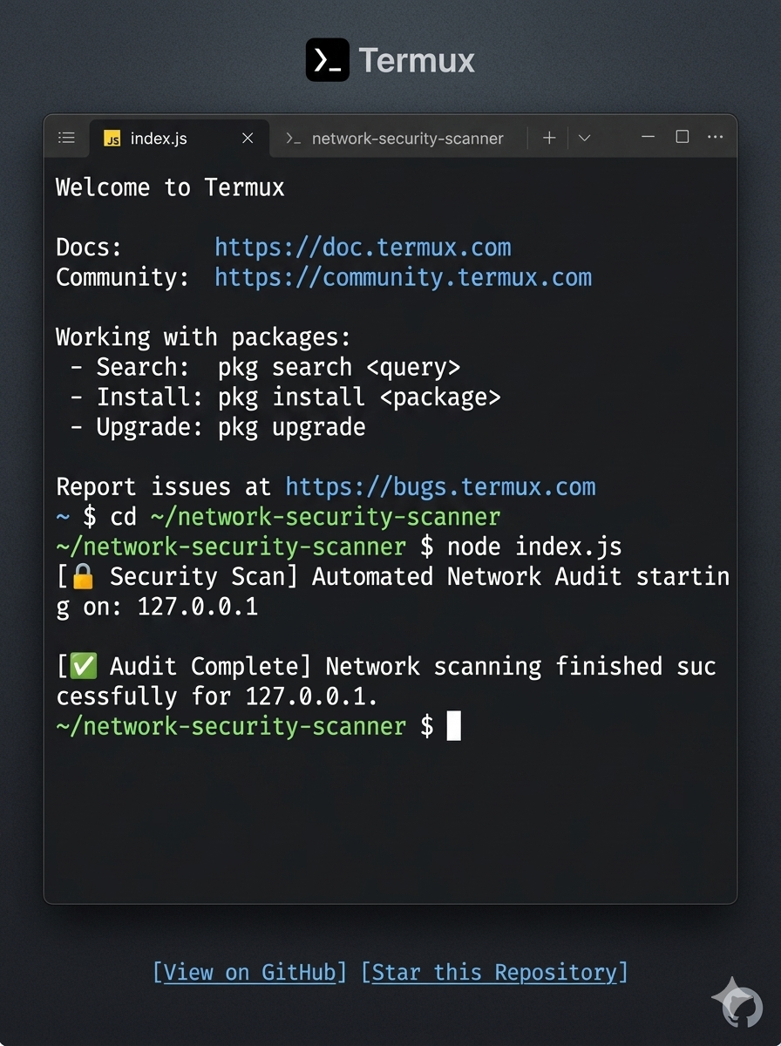Click the Termux title text in header
781x1046 pixels.
coord(417,61)
